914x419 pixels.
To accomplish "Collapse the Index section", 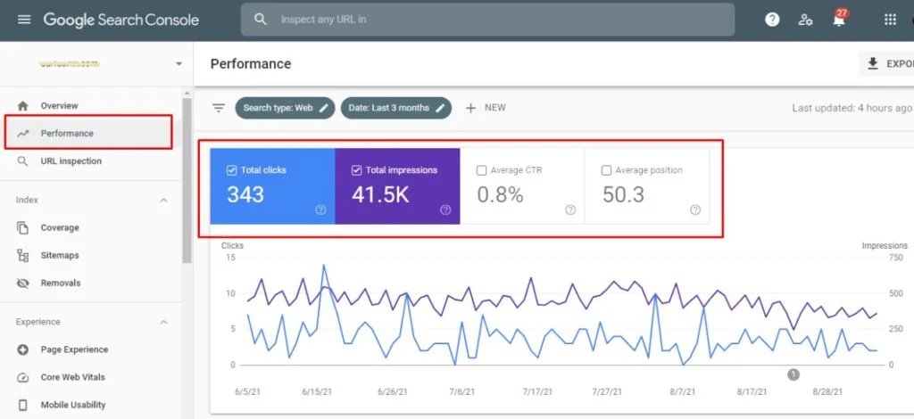I will tap(164, 201).
